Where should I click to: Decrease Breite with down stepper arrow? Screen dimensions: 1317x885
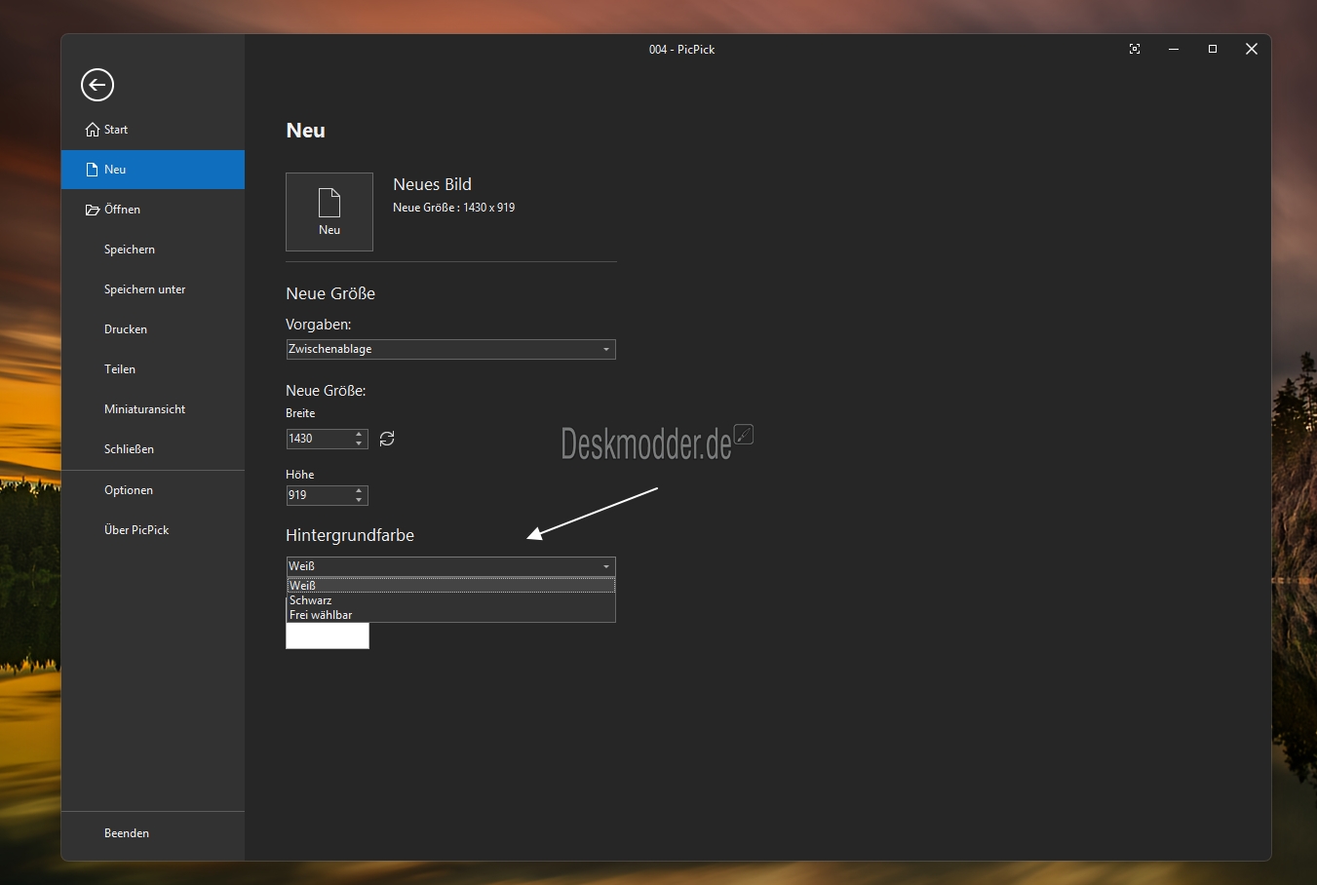(360, 443)
